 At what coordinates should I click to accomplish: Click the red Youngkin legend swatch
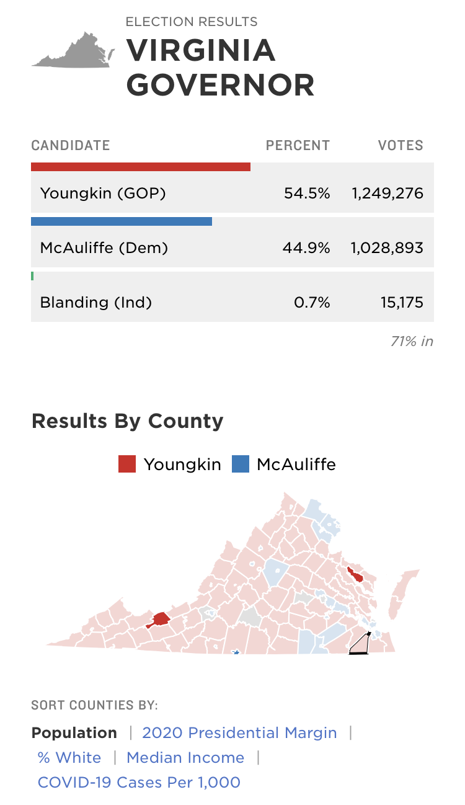click(x=127, y=464)
